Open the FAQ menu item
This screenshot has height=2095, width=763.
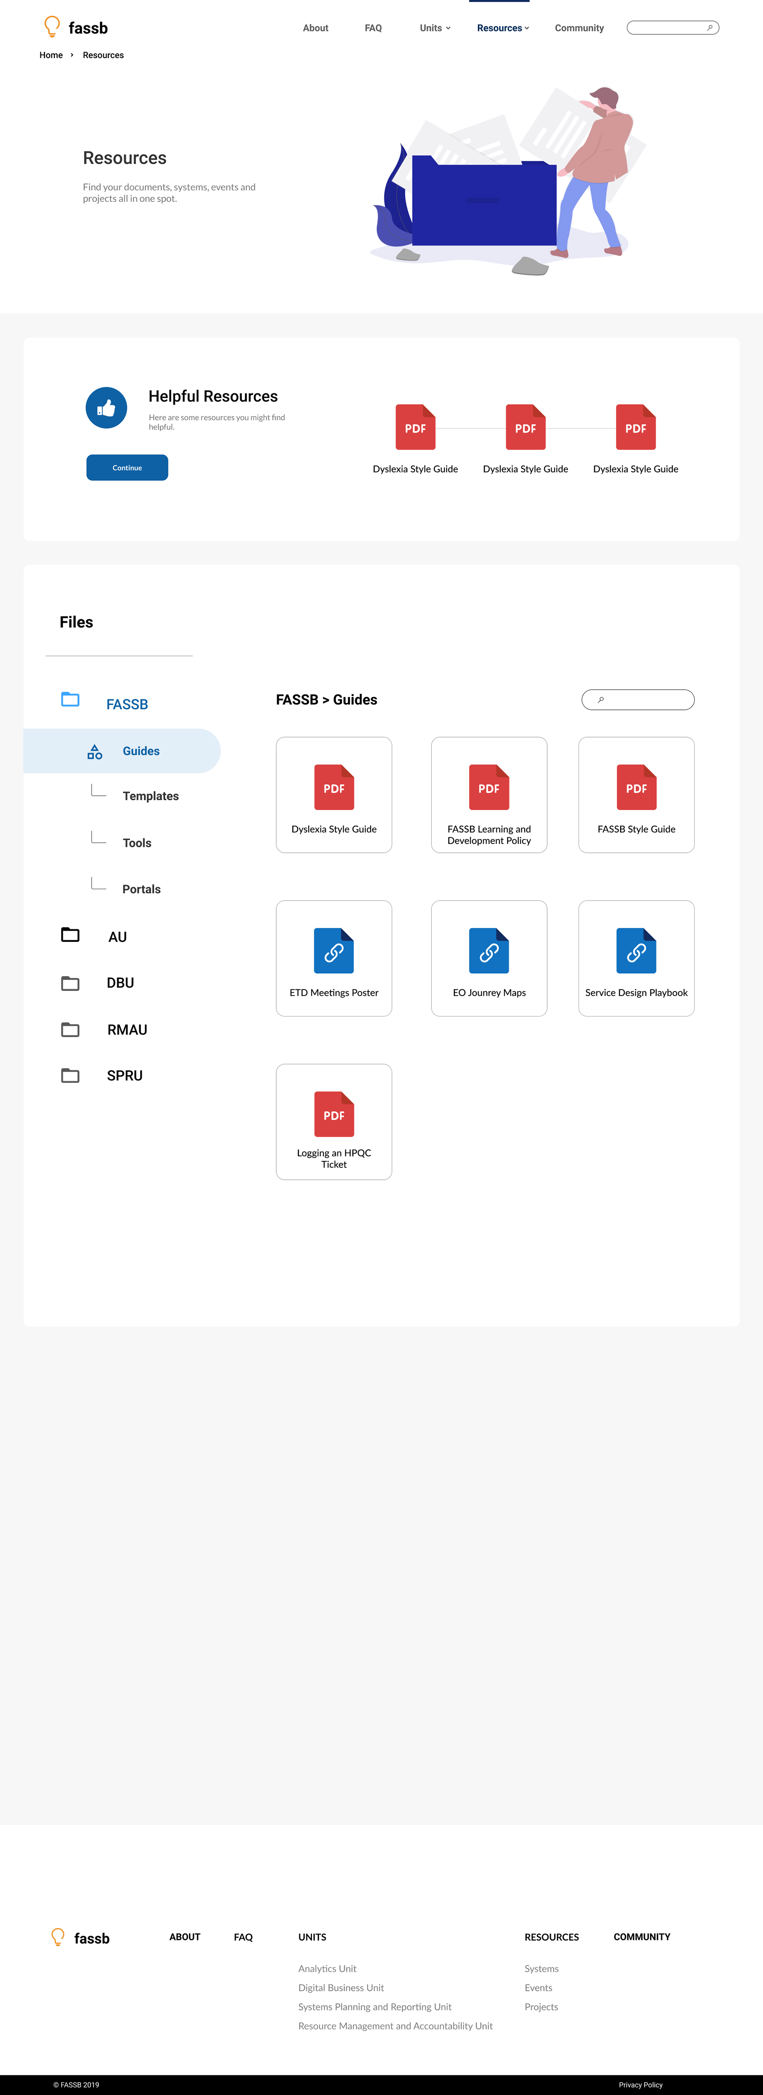point(374,28)
